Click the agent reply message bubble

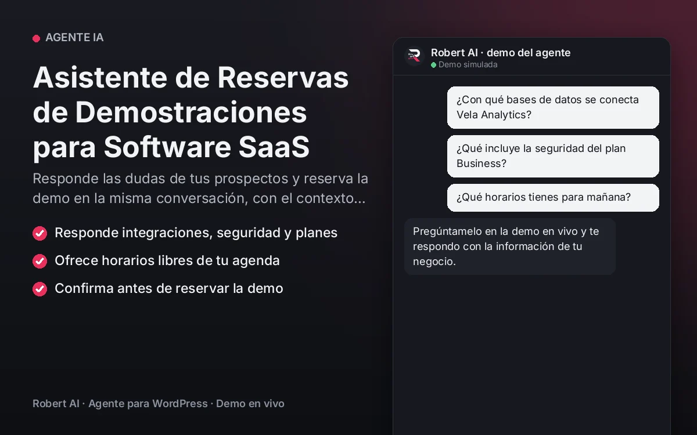tap(510, 246)
